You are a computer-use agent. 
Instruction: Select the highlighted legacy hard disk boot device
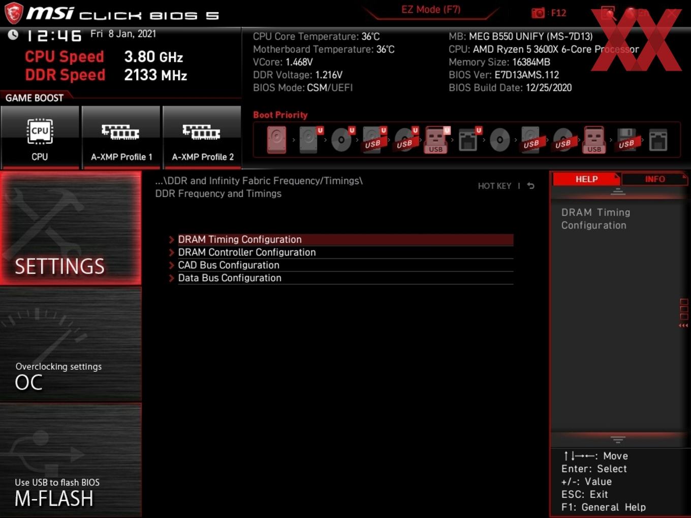(x=277, y=140)
